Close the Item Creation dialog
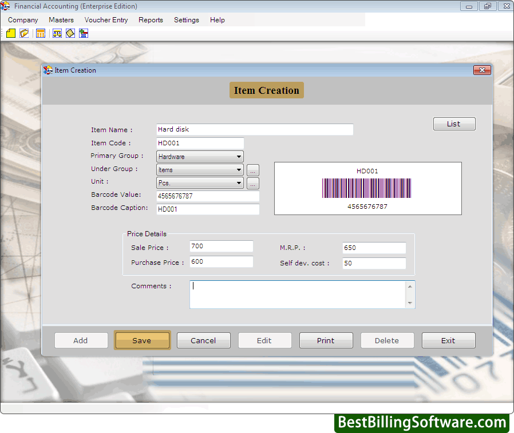 pos(482,70)
